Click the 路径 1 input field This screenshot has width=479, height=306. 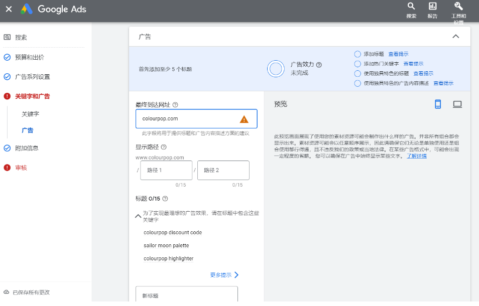click(166, 170)
